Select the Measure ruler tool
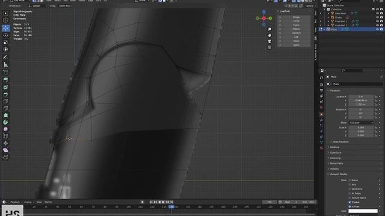This screenshot has width=385, height=216. (x=5, y=64)
